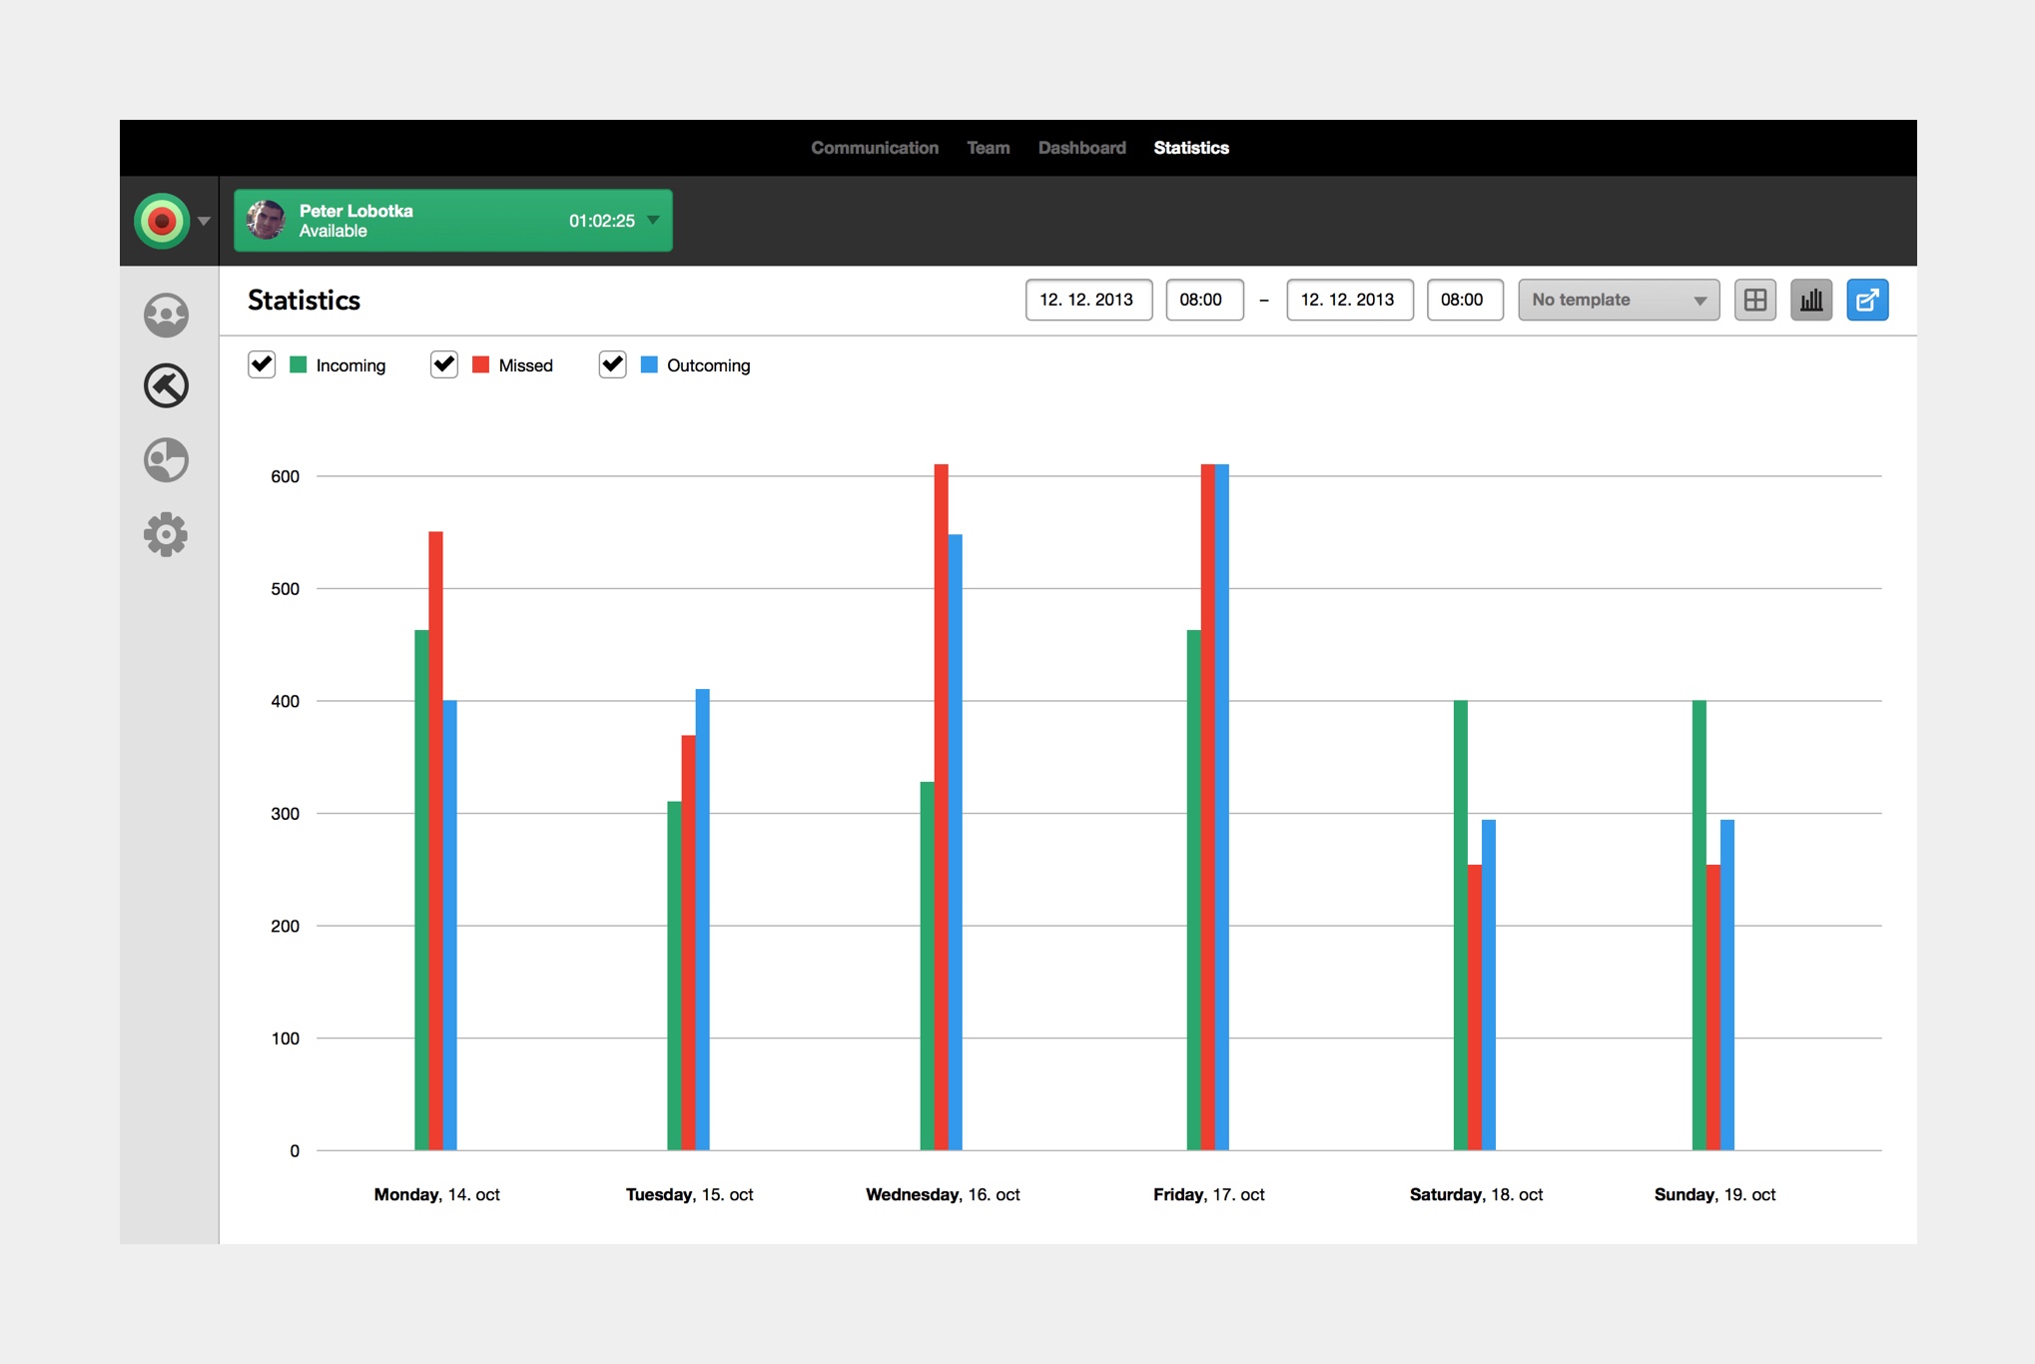Click the green Incoming legend color swatch
Image resolution: width=2035 pixels, height=1364 pixels.
(297, 364)
